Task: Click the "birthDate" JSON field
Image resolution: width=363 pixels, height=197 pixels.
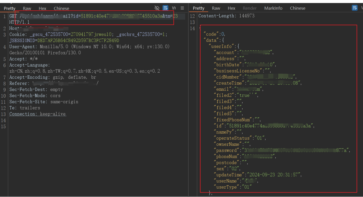Action: (245, 65)
